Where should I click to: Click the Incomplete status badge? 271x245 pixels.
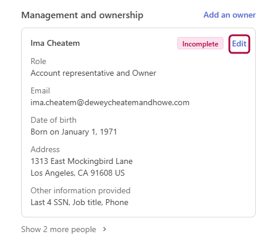click(200, 43)
